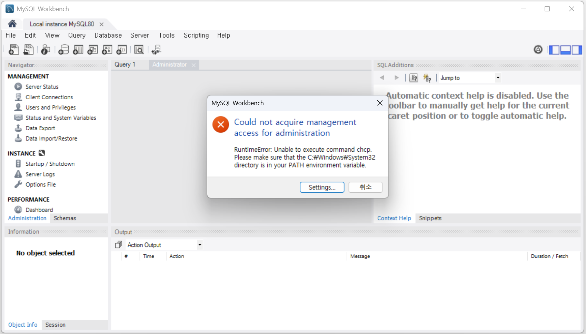Click the INSTANCE section icon
Image resolution: width=586 pixels, height=334 pixels.
click(42, 153)
